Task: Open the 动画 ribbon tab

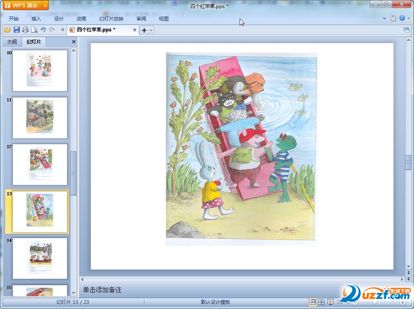Action: point(82,19)
